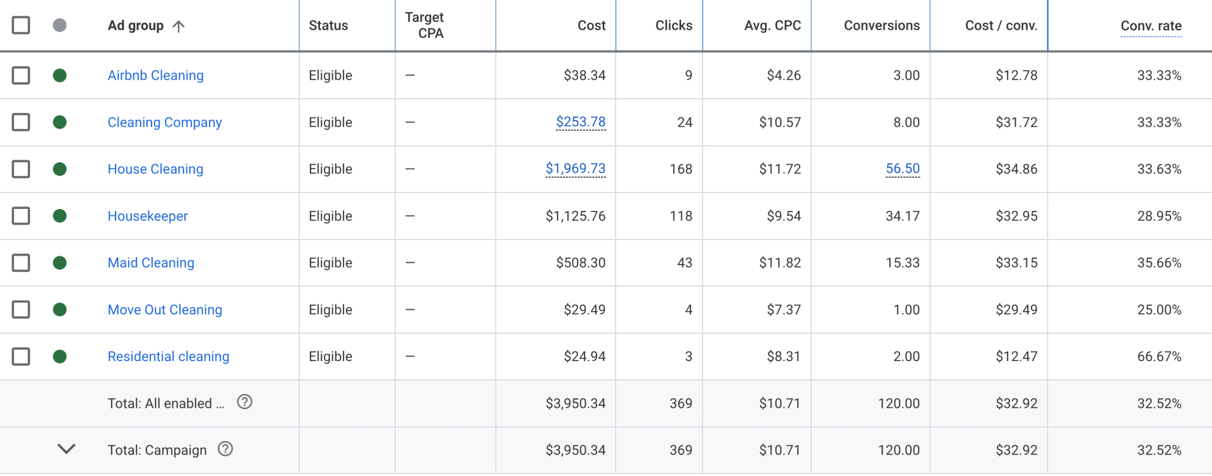Click the Clicks column header
The image size is (1212, 476).
(674, 26)
